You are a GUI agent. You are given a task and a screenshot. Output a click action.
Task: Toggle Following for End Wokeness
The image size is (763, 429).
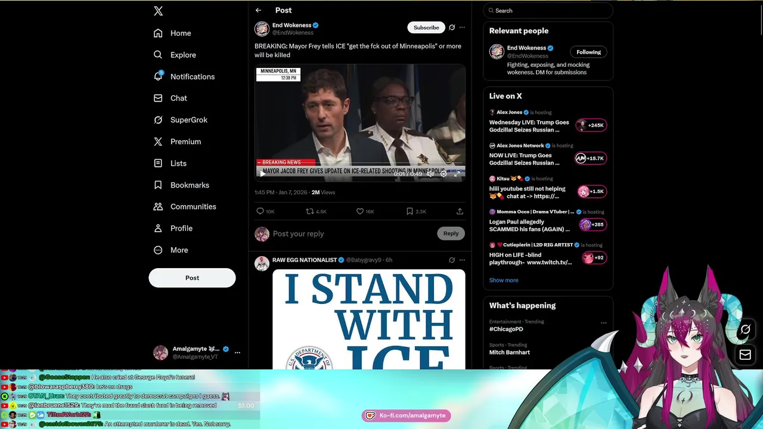pyautogui.click(x=588, y=52)
